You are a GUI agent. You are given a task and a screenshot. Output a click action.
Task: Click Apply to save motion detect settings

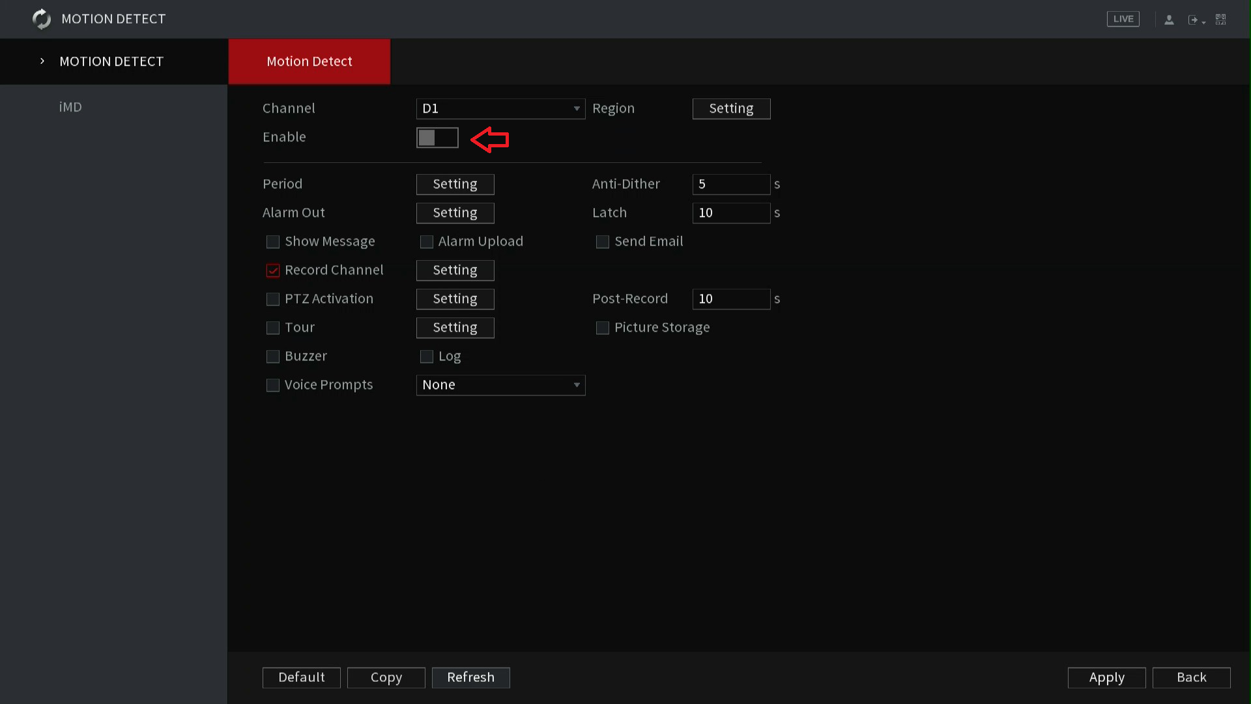[1106, 677]
